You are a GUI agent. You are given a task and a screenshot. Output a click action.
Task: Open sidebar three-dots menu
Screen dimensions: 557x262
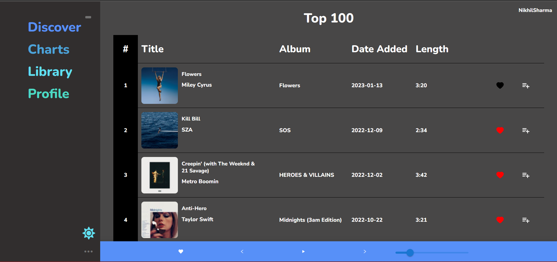click(x=89, y=251)
